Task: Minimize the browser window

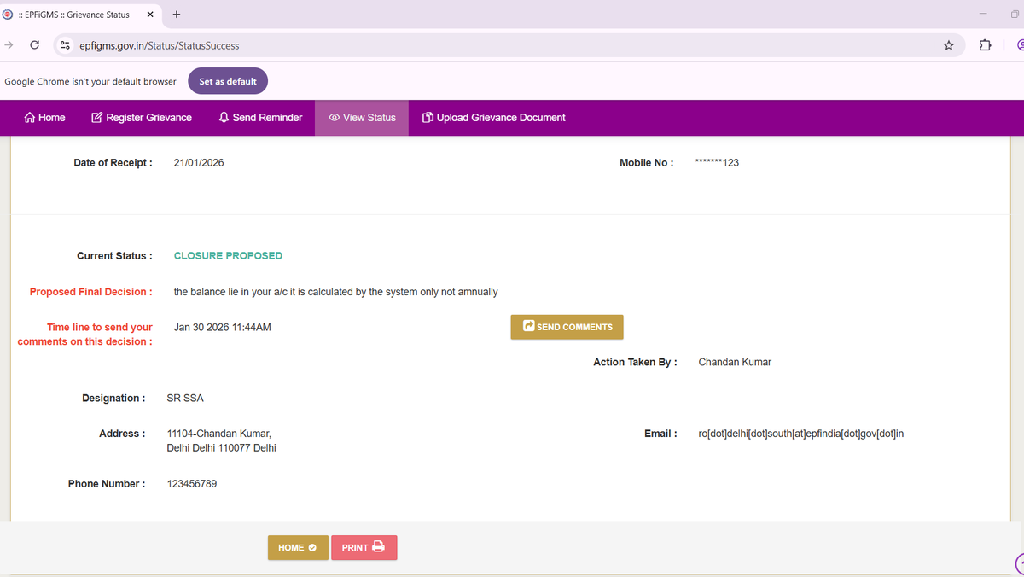Action: point(984,15)
